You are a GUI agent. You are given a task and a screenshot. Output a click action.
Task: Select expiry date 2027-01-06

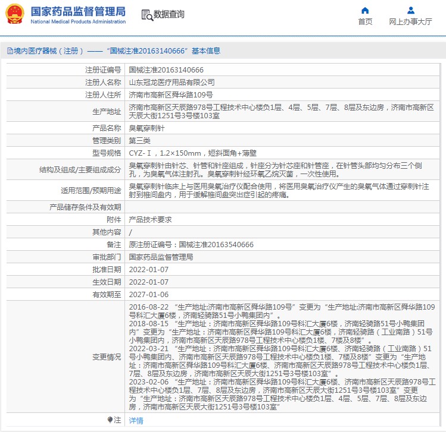[x=148, y=295]
